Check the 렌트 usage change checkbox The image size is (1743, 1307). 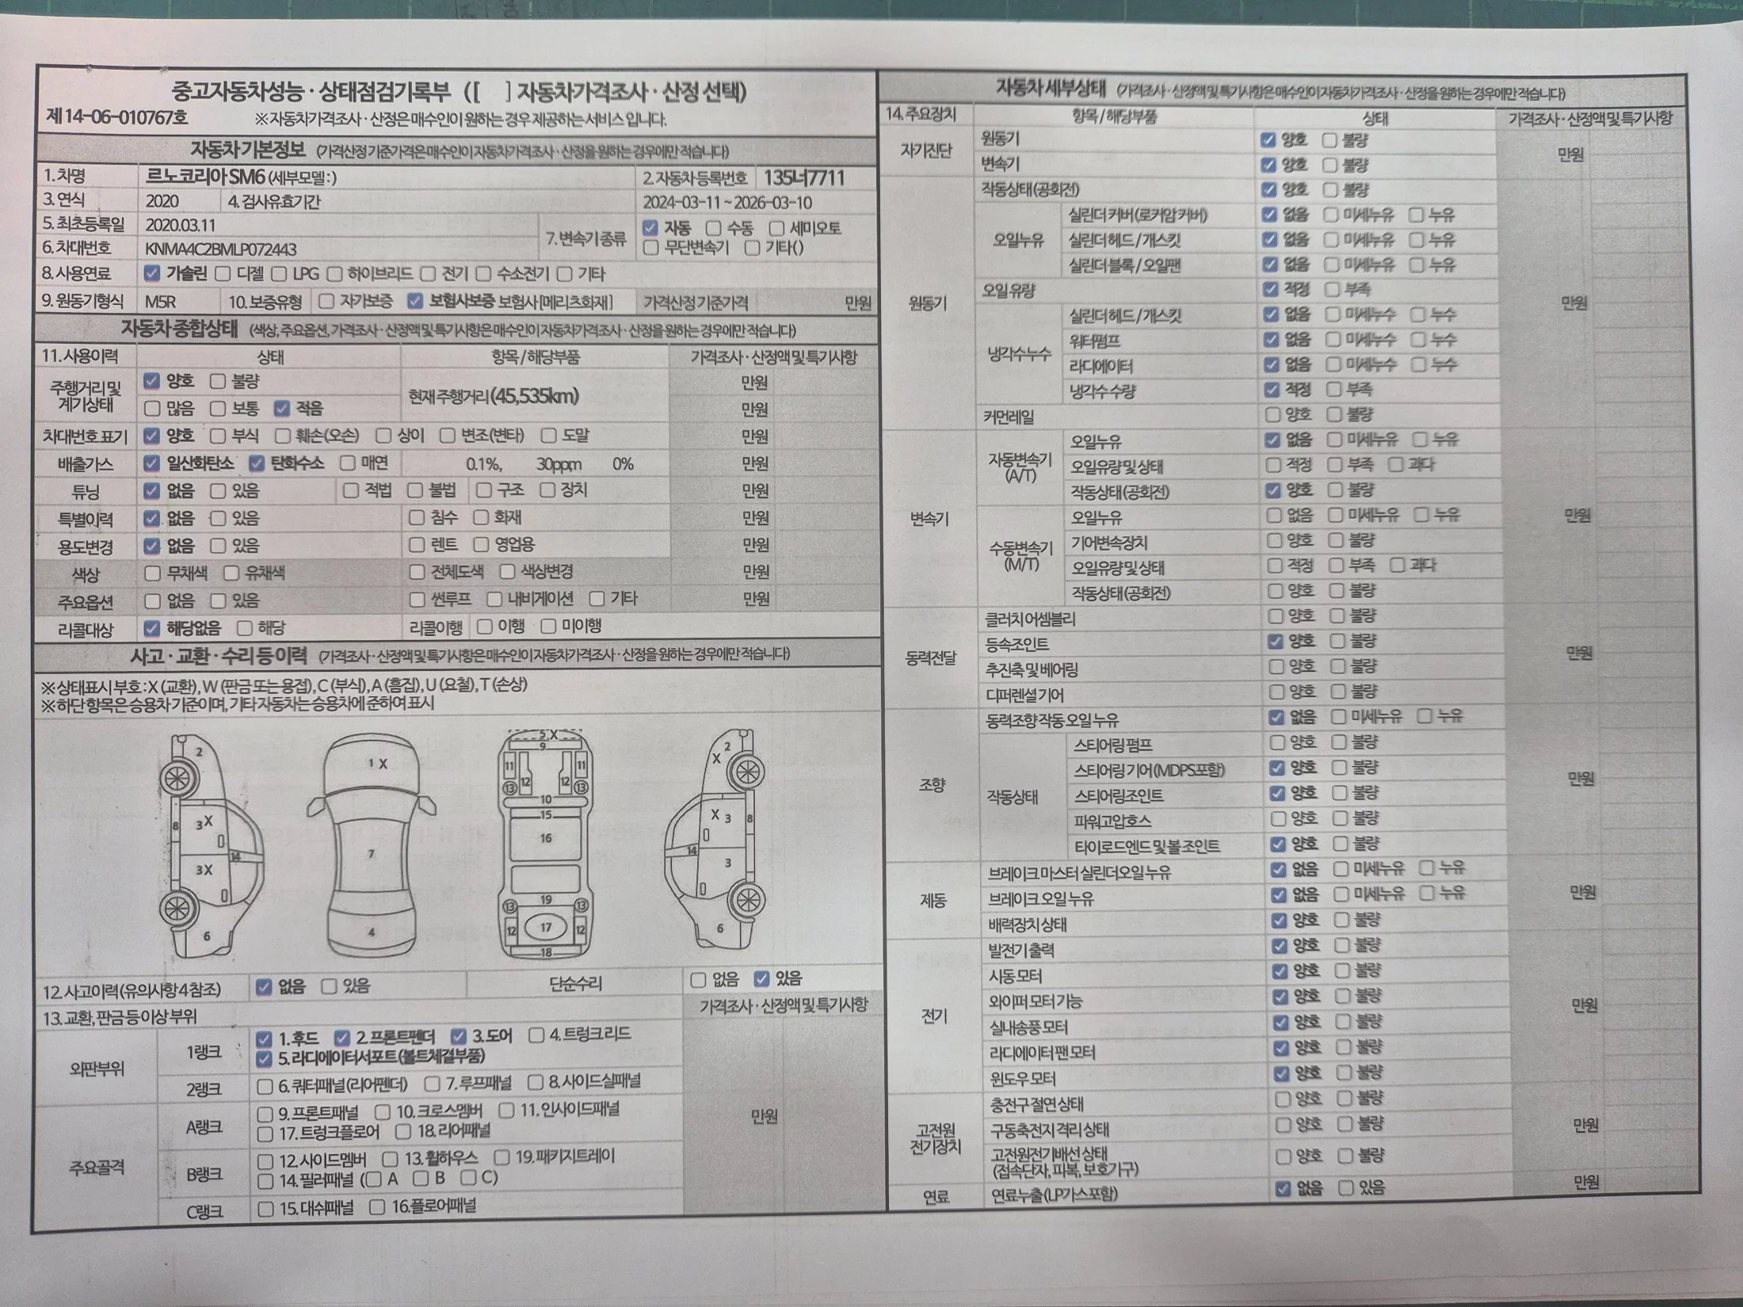pos(417,545)
